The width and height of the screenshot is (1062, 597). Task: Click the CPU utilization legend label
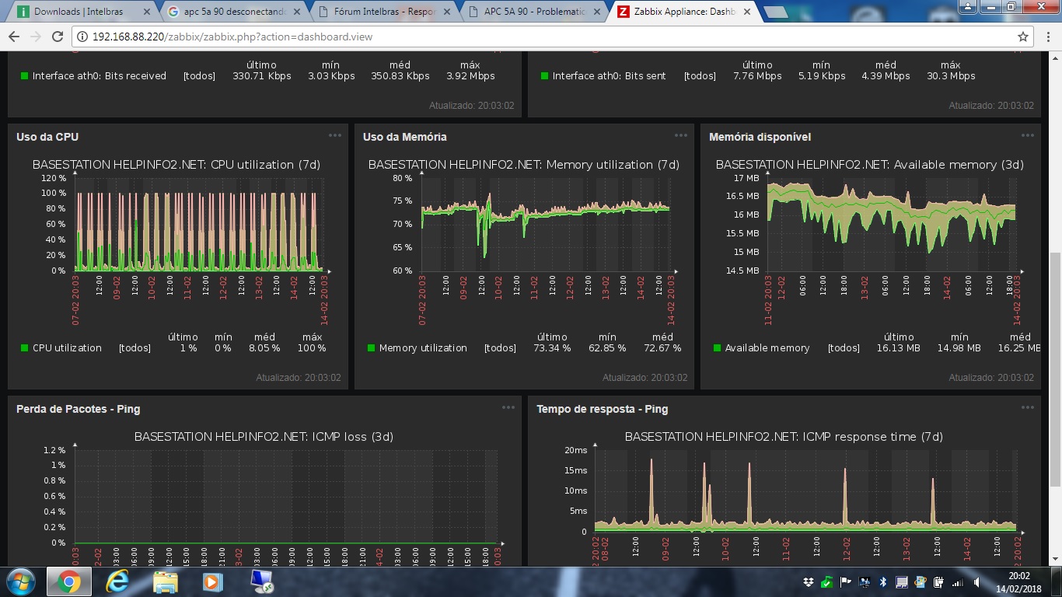67,348
